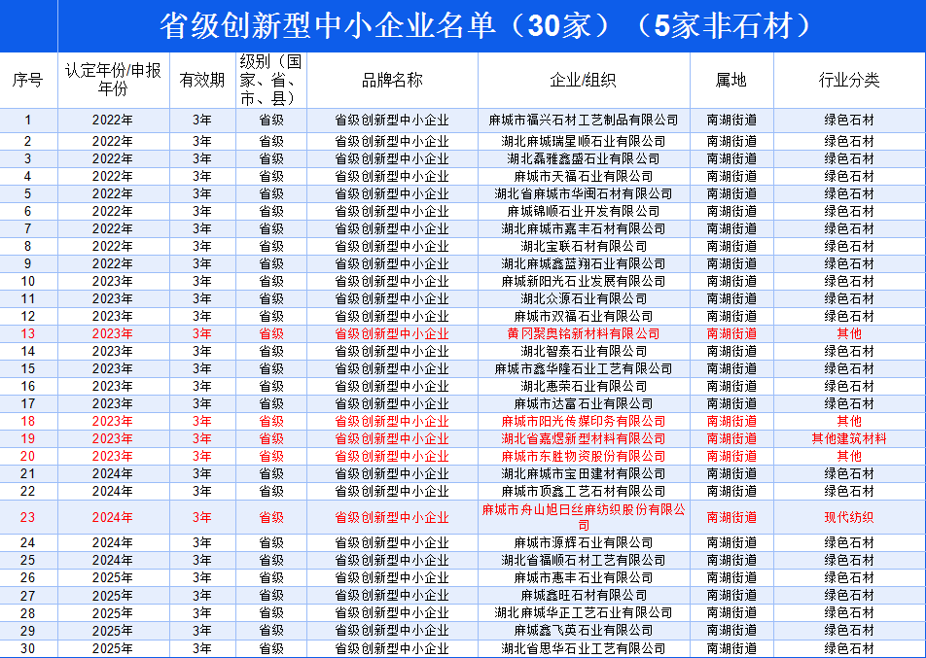Viewport: 926px width, 658px height.
Task: Select cell 湖北省麻城市华闽石材有限公司
Action: click(x=584, y=194)
